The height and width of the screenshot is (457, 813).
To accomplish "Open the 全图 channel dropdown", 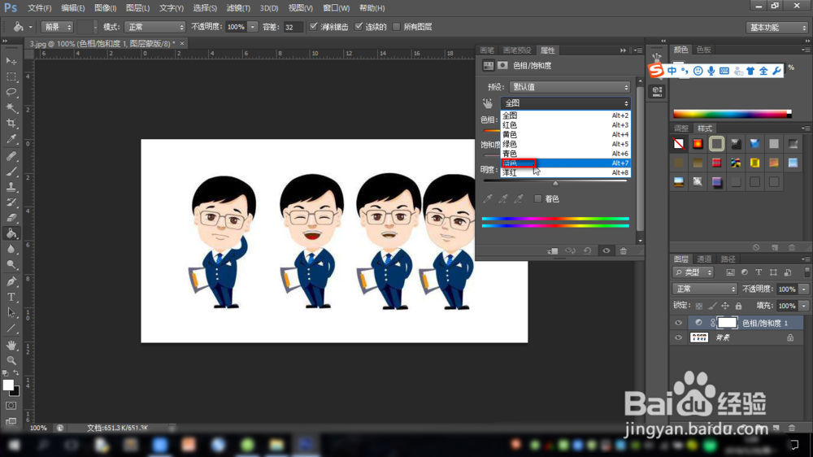I will (x=565, y=102).
